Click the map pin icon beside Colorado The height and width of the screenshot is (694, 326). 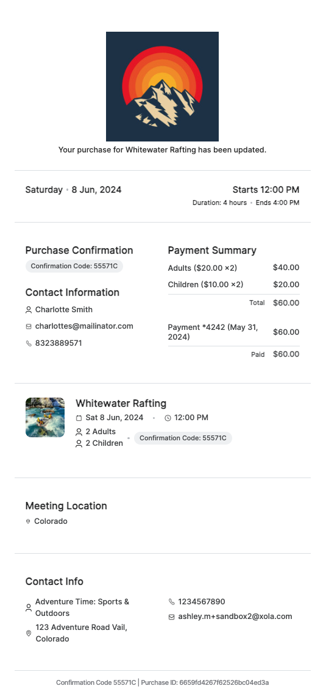[28, 522]
